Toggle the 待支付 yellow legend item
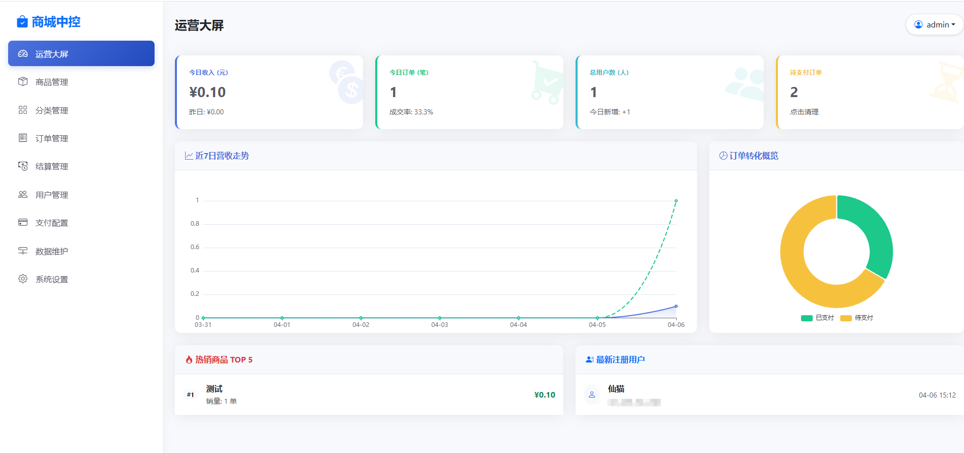This screenshot has width=964, height=453. coord(857,318)
